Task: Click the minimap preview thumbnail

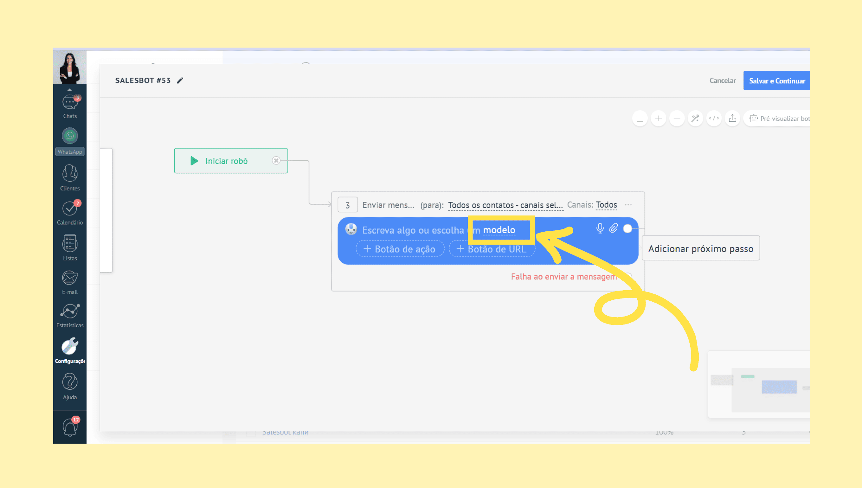Action: click(x=760, y=385)
